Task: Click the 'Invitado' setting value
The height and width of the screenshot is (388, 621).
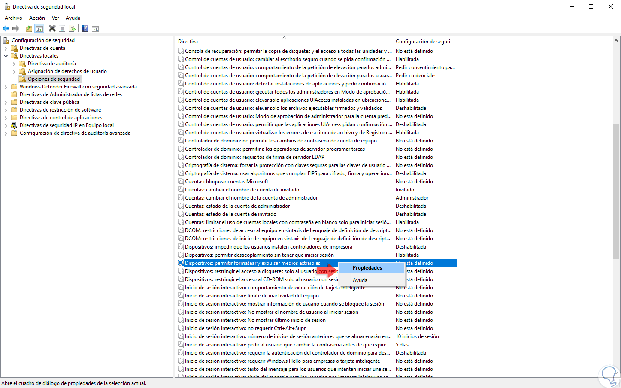Action: 405,190
